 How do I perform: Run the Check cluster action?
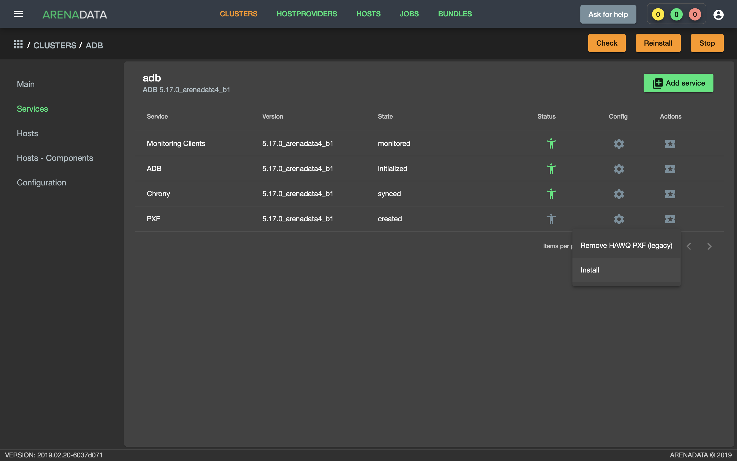[x=607, y=43]
